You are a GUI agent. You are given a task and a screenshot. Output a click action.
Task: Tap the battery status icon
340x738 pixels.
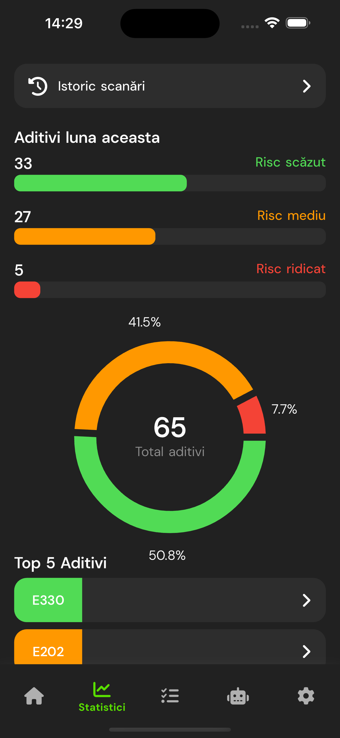(298, 23)
